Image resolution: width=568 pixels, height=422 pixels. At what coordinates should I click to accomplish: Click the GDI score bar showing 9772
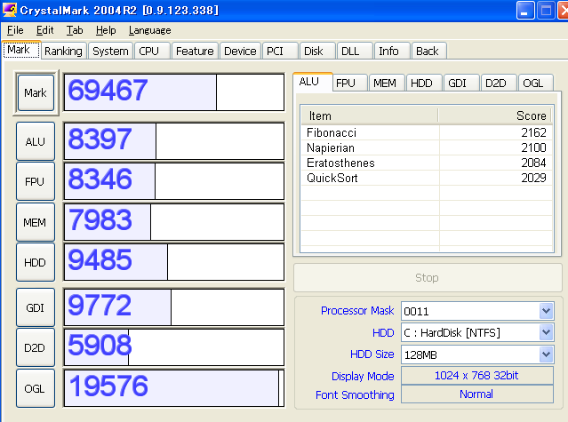[x=174, y=307]
